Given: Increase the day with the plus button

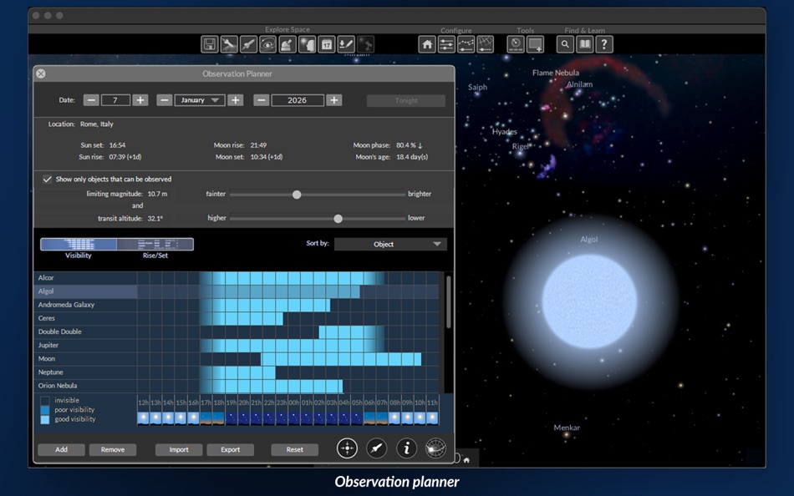Looking at the screenshot, I should point(140,100).
